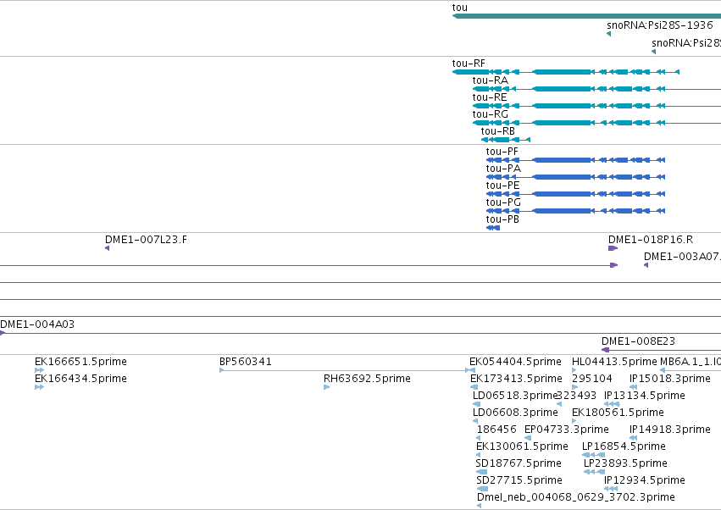Click the LP16854.5prime label
Image resolution: width=721 pixels, height=510 pixels.
coord(624,447)
